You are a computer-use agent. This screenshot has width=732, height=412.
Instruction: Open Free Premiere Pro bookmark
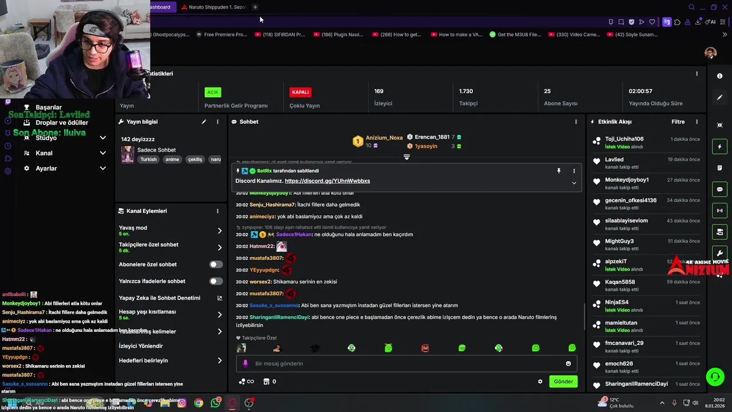[x=221, y=34]
